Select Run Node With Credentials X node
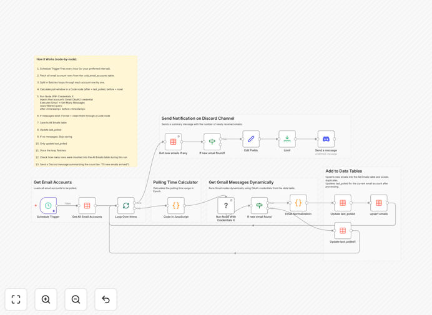432x315 pixels. (226, 205)
